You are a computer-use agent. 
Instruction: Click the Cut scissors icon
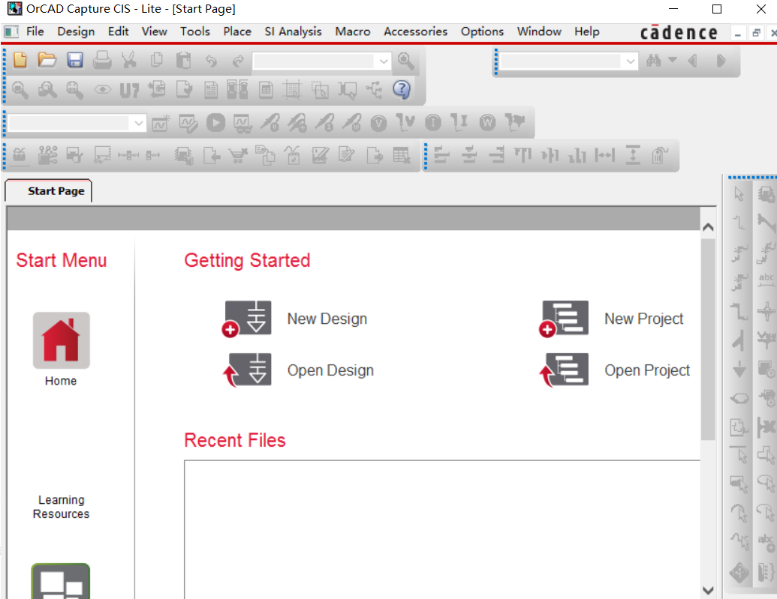click(x=129, y=61)
